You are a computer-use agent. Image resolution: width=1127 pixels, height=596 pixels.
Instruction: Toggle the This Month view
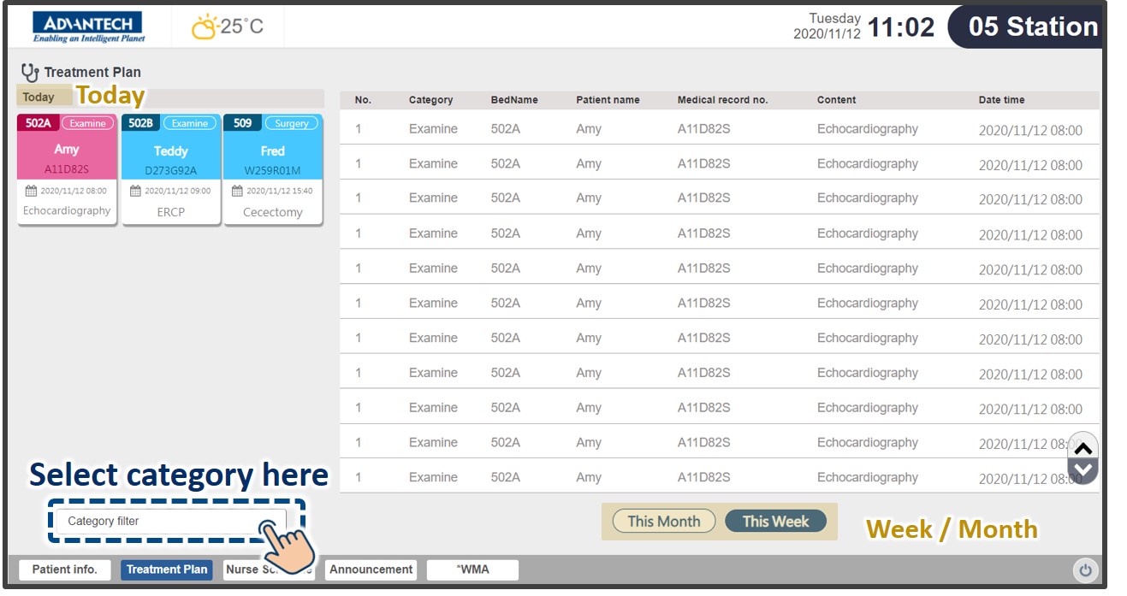(663, 521)
